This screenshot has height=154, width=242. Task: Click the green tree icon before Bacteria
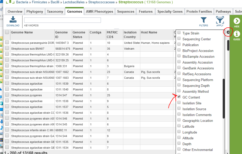10,2
